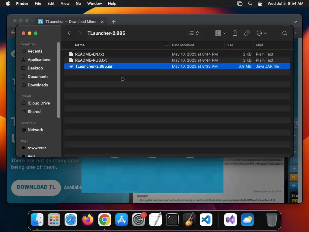309x232 pixels.
Task: Open Safari from the Dock
Action: (x=71, y=220)
